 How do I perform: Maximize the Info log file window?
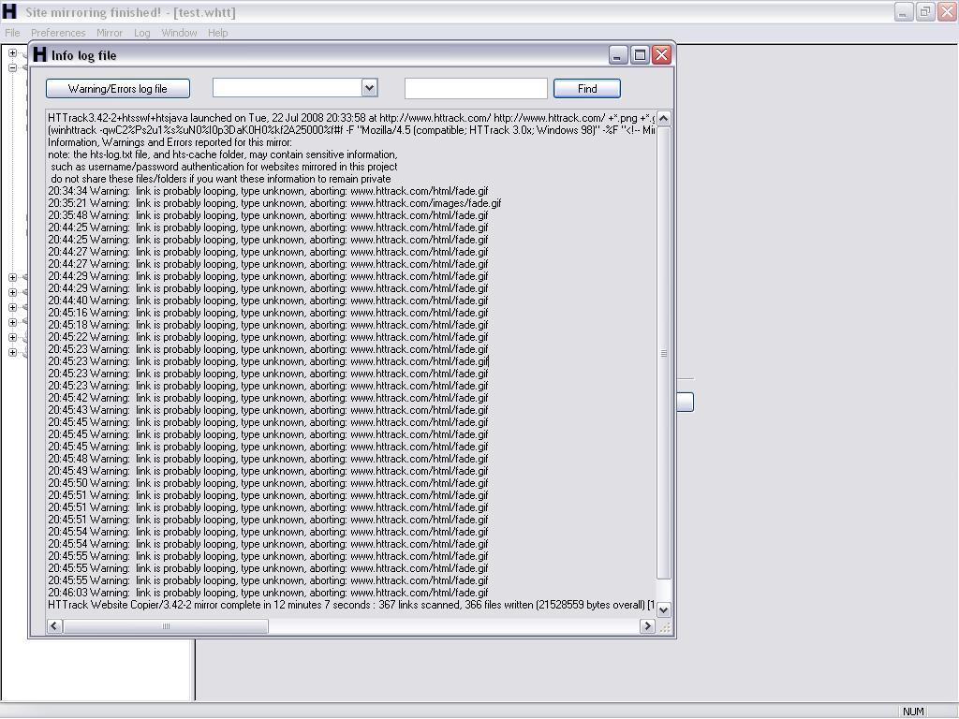point(640,55)
